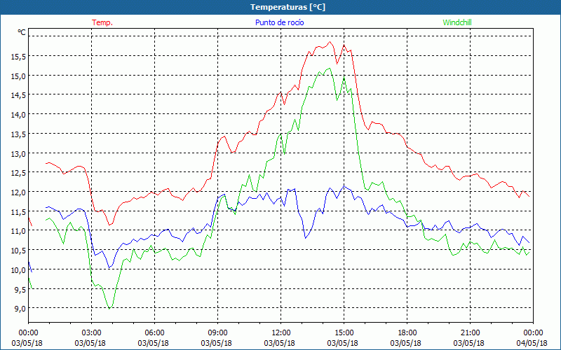The height and width of the screenshot is (350, 561).
Task: Click the '15,5' y-axis value
Action: [18, 56]
